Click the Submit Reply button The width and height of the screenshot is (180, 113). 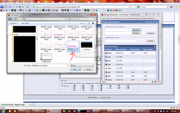(x=92, y=97)
